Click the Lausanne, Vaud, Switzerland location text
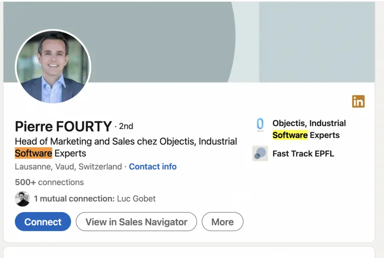The image size is (384, 258). coord(67,166)
